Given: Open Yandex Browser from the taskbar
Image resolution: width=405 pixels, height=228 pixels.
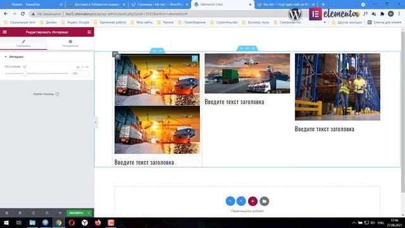Looking at the screenshot, I should pyautogui.click(x=85, y=222).
